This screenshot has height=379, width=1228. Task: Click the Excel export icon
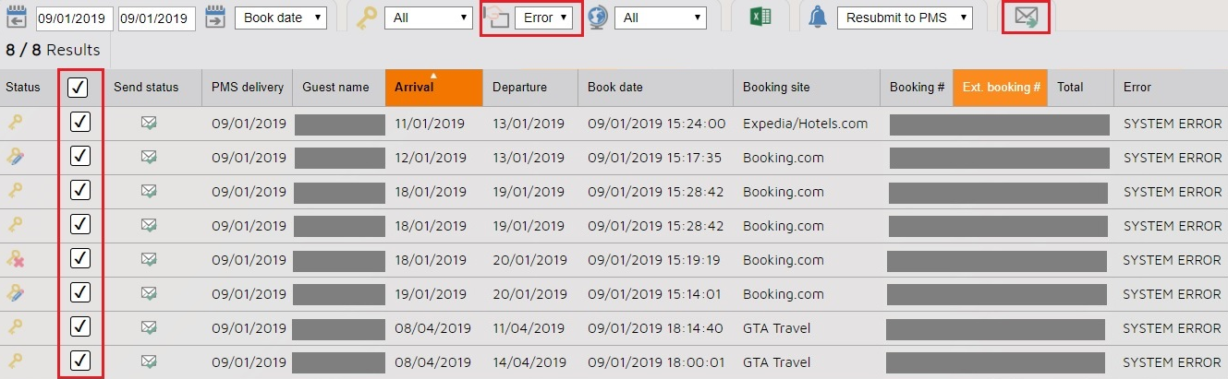(x=760, y=17)
